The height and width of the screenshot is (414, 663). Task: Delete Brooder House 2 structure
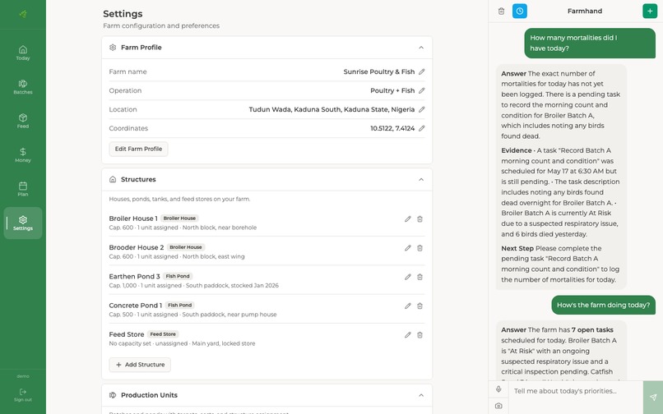pos(420,248)
